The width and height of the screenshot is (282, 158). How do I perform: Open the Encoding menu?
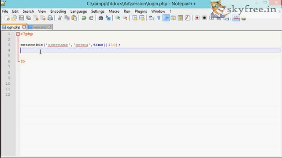[x=58, y=11]
